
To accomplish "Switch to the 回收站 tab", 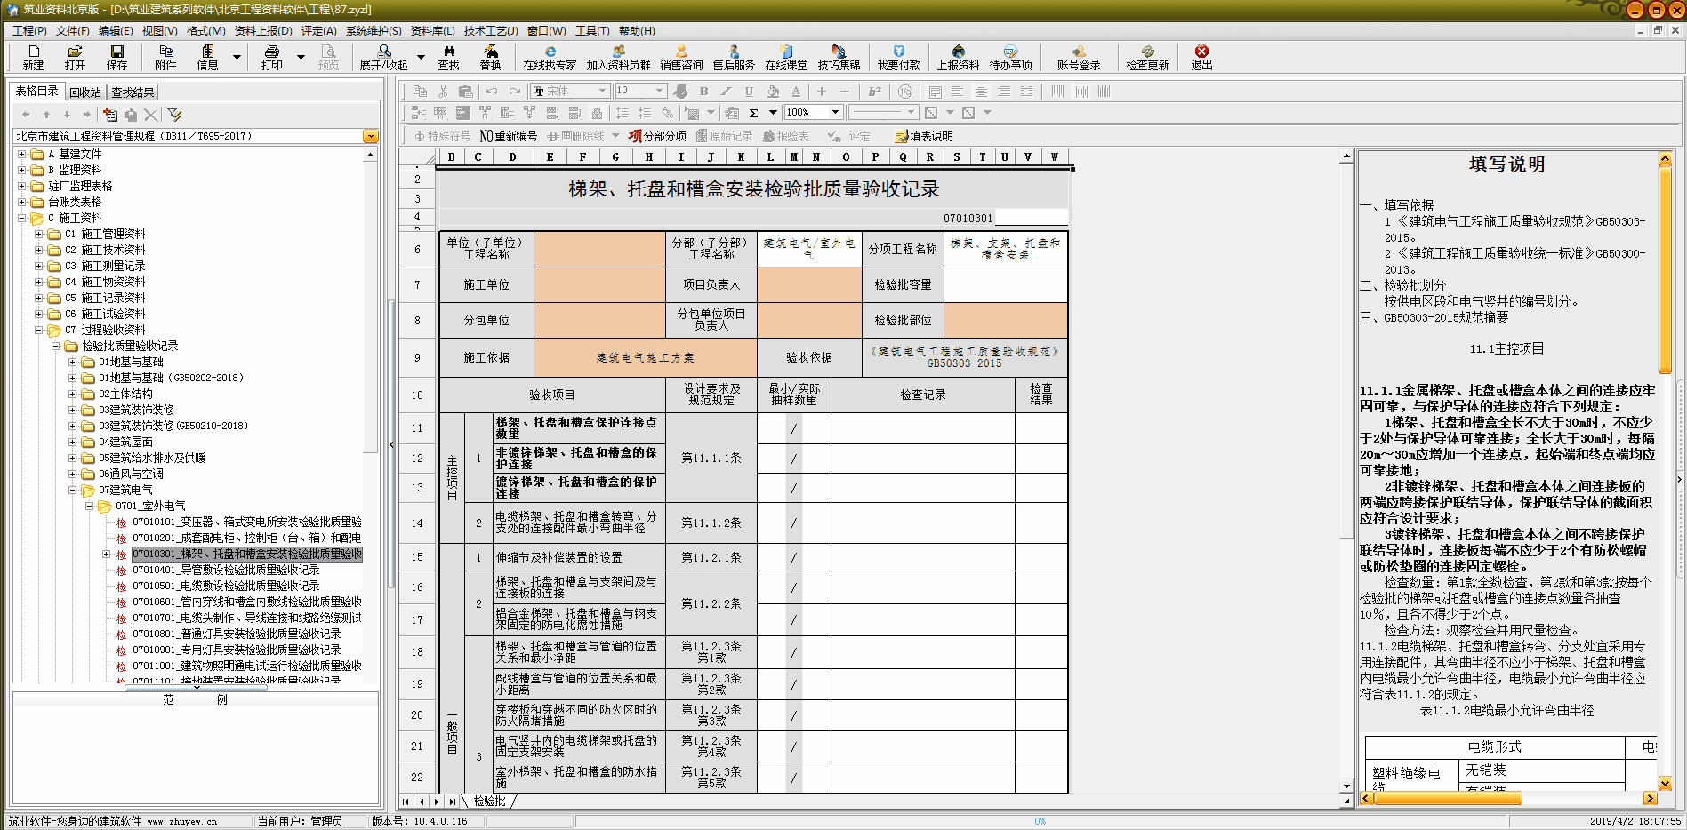I will (85, 92).
